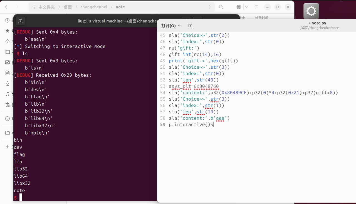Expand Files view options dropdown
Viewport: 356px width, 204px height.
246,7
